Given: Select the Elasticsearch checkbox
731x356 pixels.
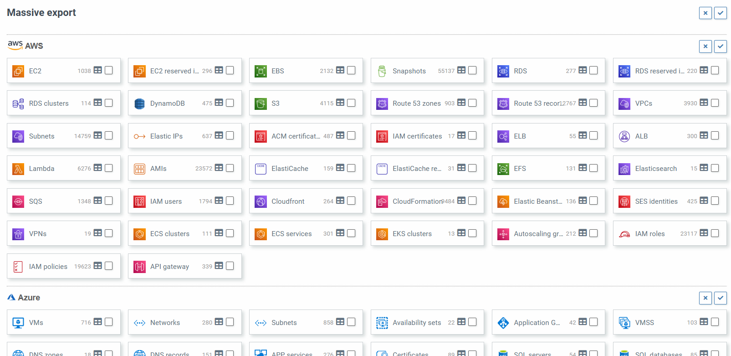Looking at the screenshot, I should coord(715,168).
